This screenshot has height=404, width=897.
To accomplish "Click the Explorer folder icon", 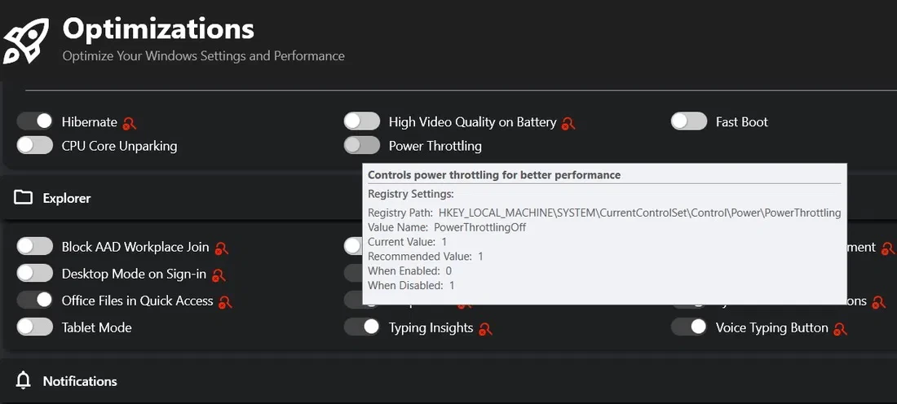I will 23,198.
